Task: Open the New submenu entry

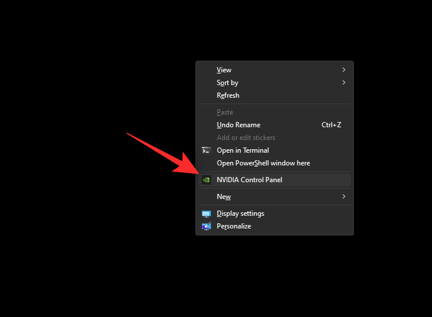Action: 274,197
